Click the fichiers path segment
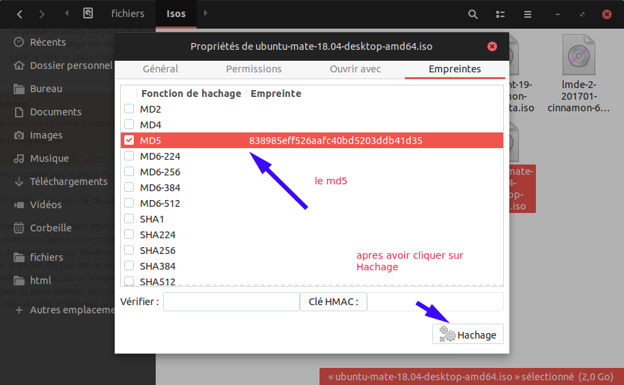624x385 pixels. 128,14
